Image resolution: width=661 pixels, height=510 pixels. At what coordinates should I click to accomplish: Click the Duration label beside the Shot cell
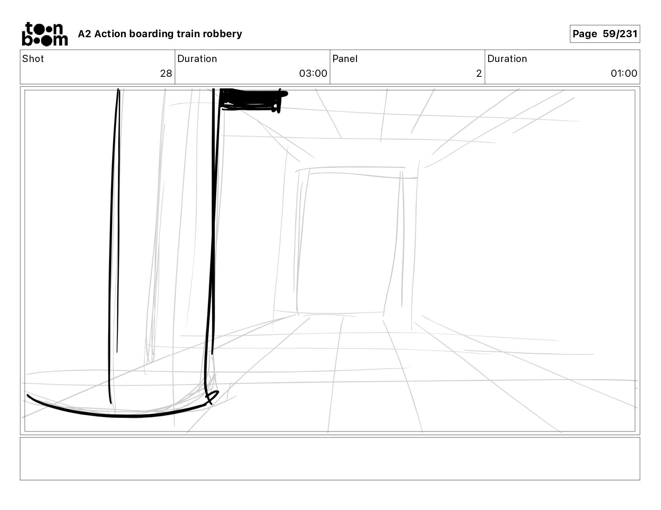tap(197, 59)
